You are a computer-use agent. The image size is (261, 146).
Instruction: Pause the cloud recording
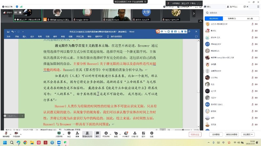[x=15, y=12]
